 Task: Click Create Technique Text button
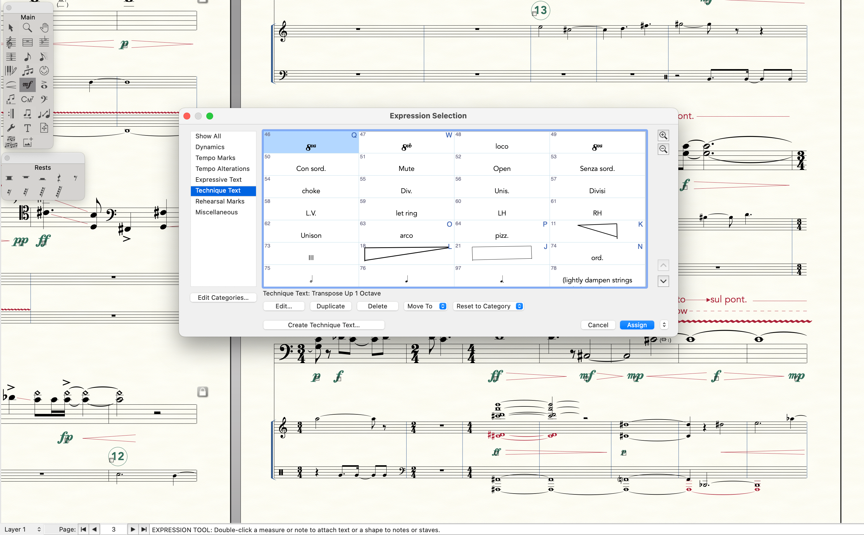(x=324, y=325)
